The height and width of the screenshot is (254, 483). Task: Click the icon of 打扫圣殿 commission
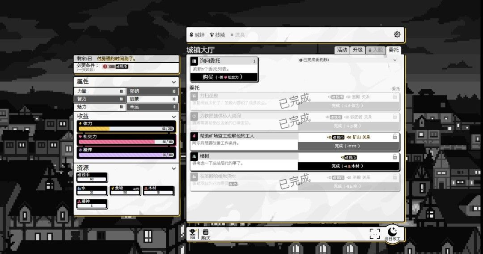[x=194, y=96]
